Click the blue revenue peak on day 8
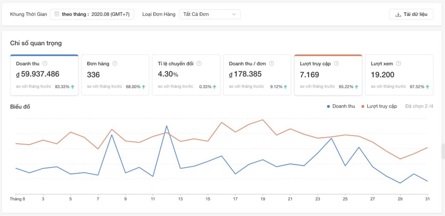This screenshot has width=445, height=216. (x=112, y=135)
